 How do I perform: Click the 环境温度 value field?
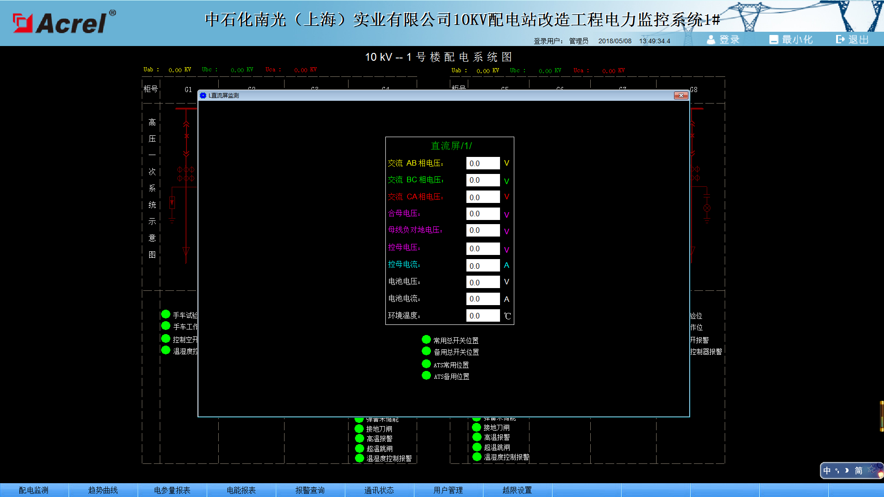tap(483, 316)
